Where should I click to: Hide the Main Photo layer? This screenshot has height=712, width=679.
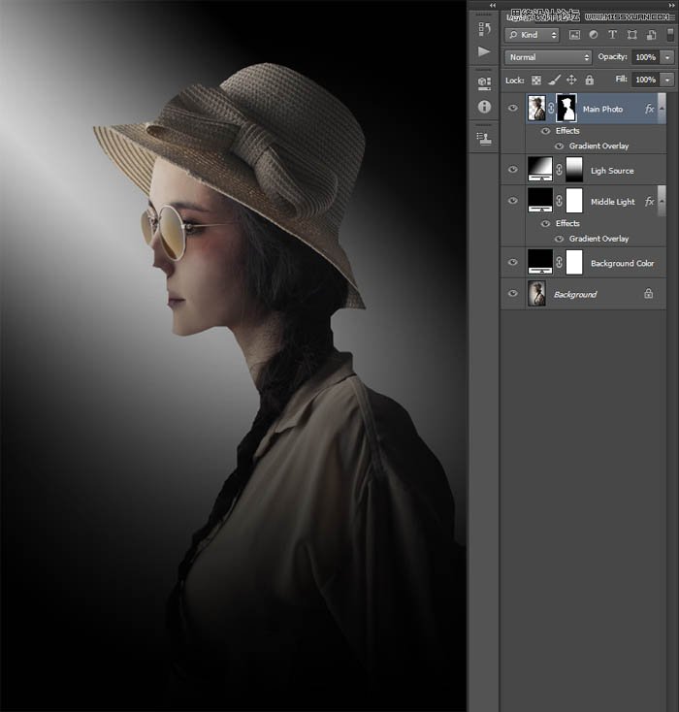pos(513,109)
